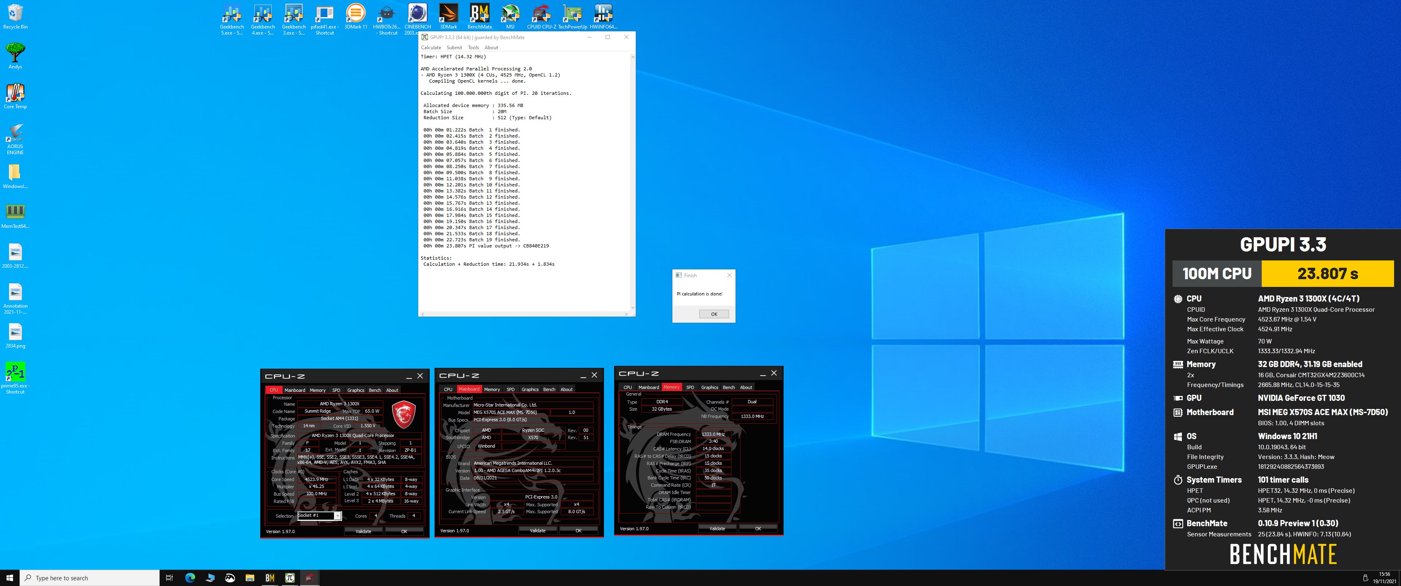Open Microsoft Edge from the taskbar

pos(190,578)
